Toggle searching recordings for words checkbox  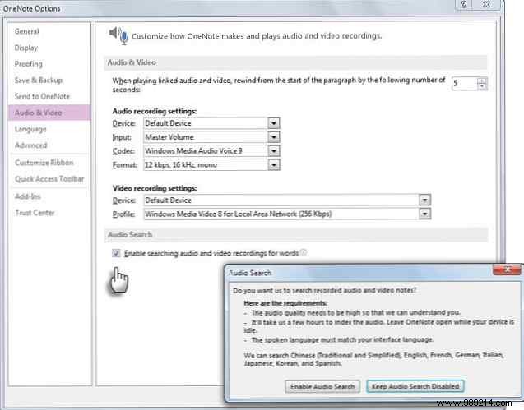[116, 253]
